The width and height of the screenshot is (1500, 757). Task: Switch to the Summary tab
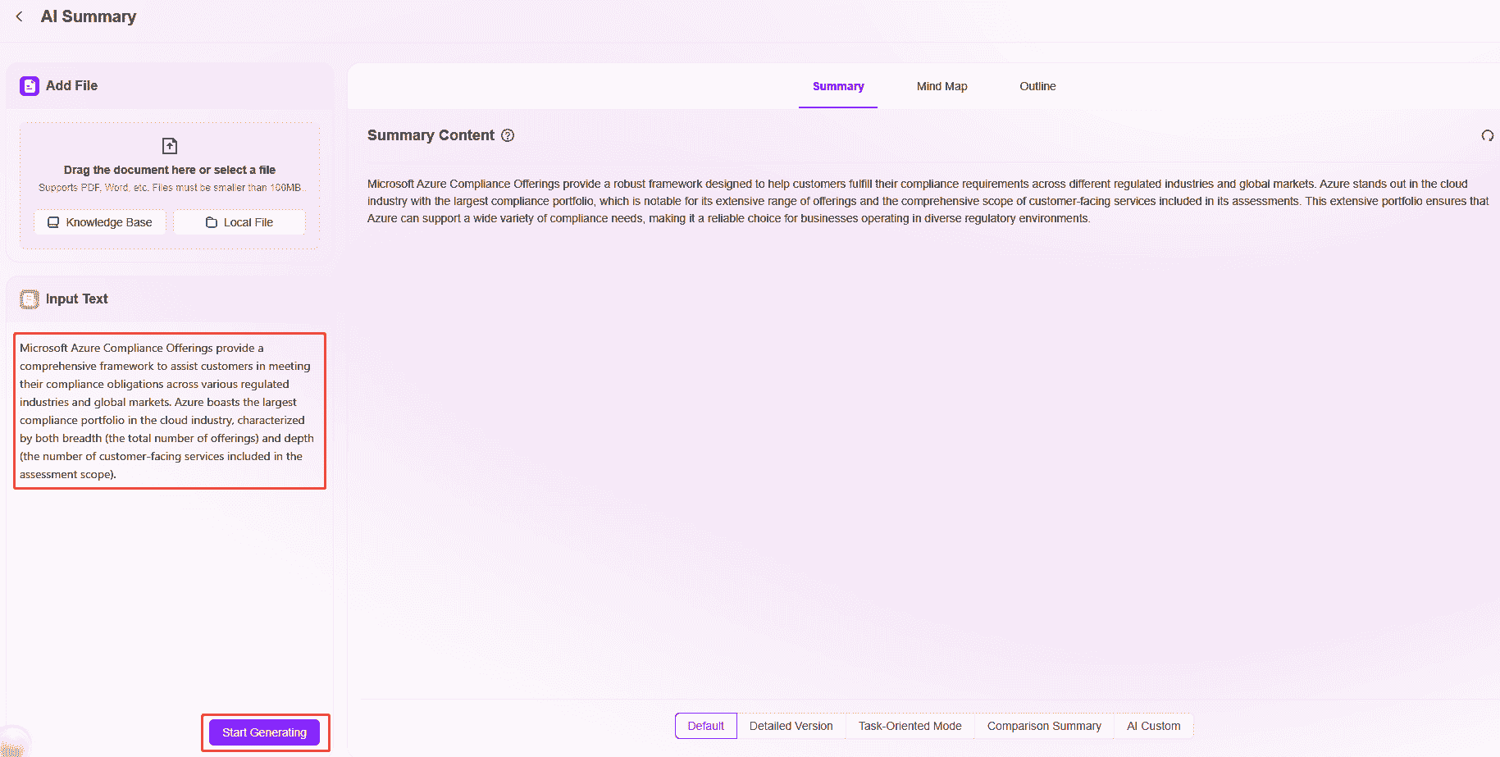[x=838, y=86]
